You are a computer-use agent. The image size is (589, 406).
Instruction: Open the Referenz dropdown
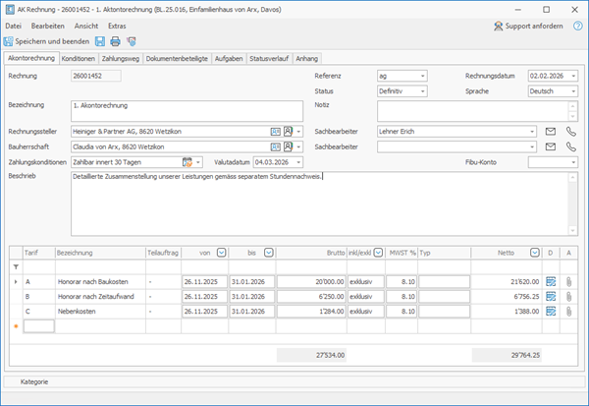(x=422, y=76)
